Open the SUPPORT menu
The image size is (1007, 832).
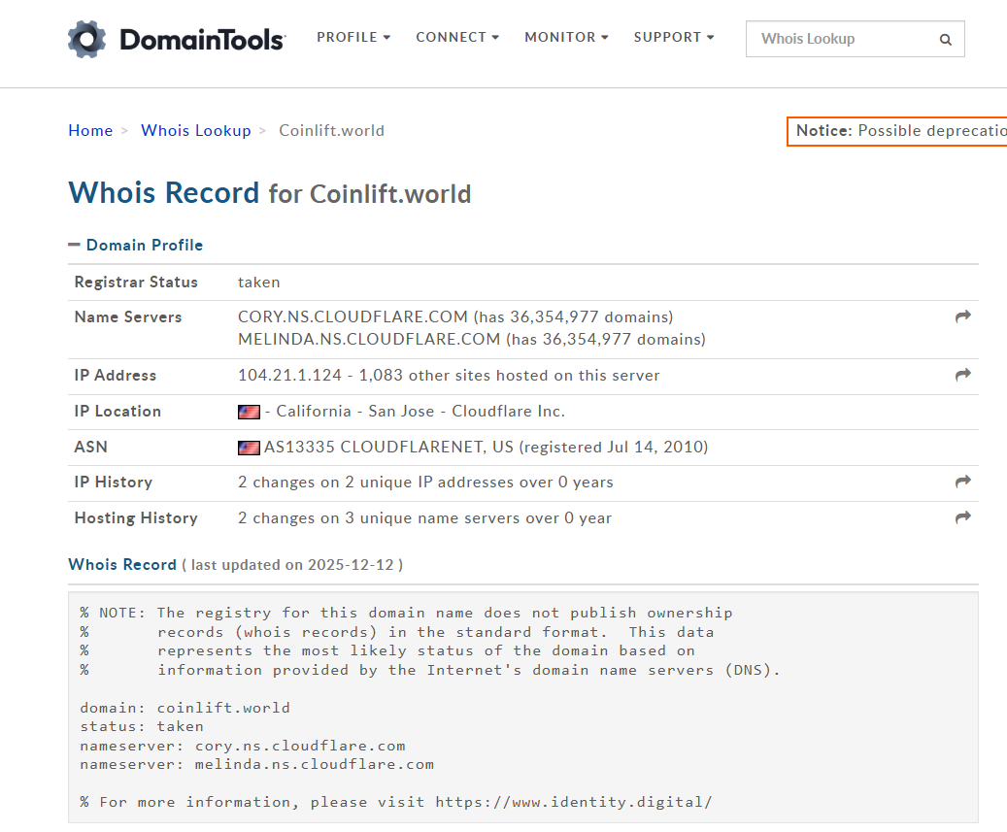point(674,37)
